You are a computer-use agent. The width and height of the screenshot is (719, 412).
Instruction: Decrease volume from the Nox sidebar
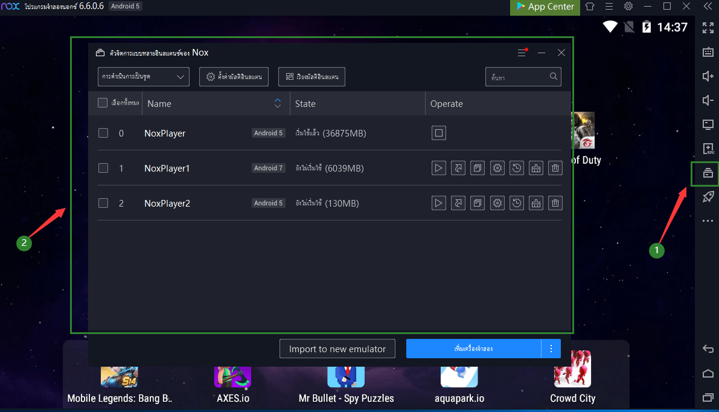point(708,100)
